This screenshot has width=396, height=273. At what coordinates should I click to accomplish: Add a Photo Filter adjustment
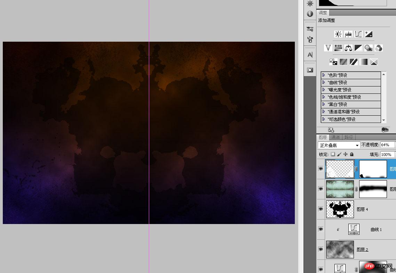click(x=369, y=48)
